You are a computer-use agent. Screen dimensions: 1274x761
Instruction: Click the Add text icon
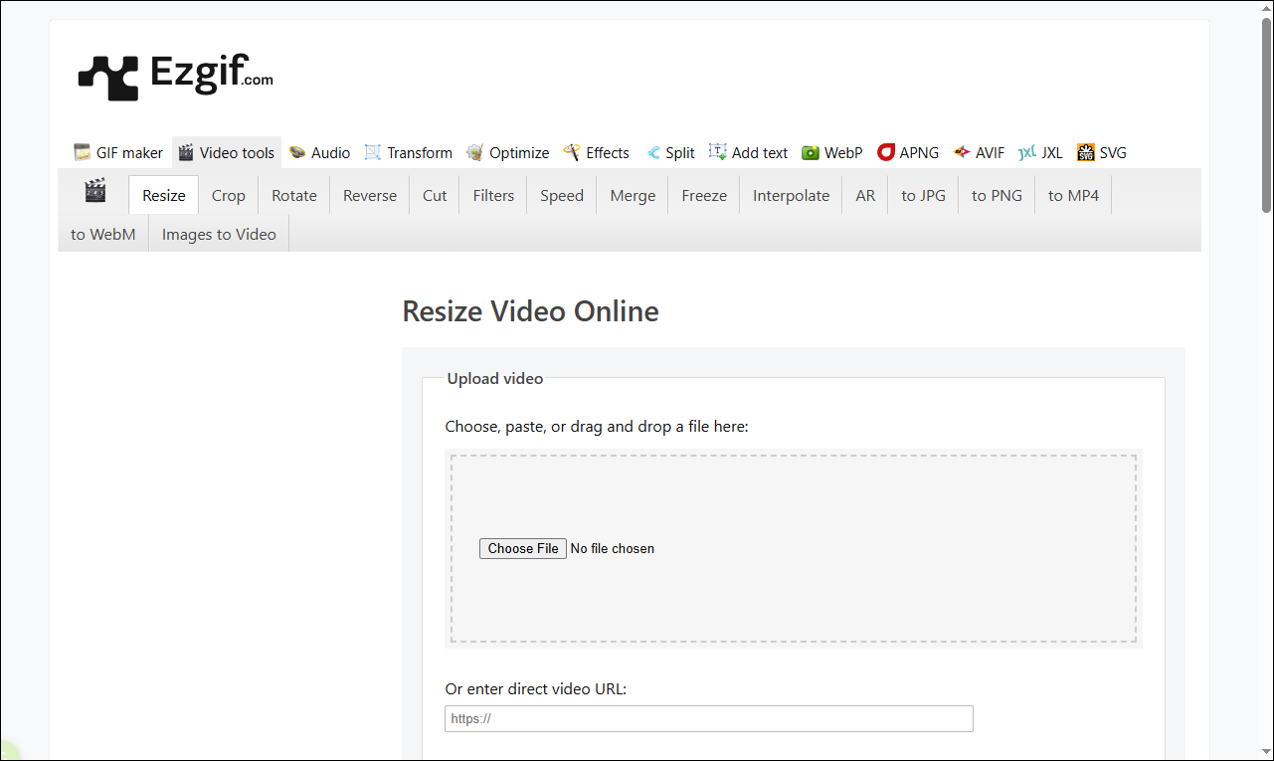(x=717, y=151)
